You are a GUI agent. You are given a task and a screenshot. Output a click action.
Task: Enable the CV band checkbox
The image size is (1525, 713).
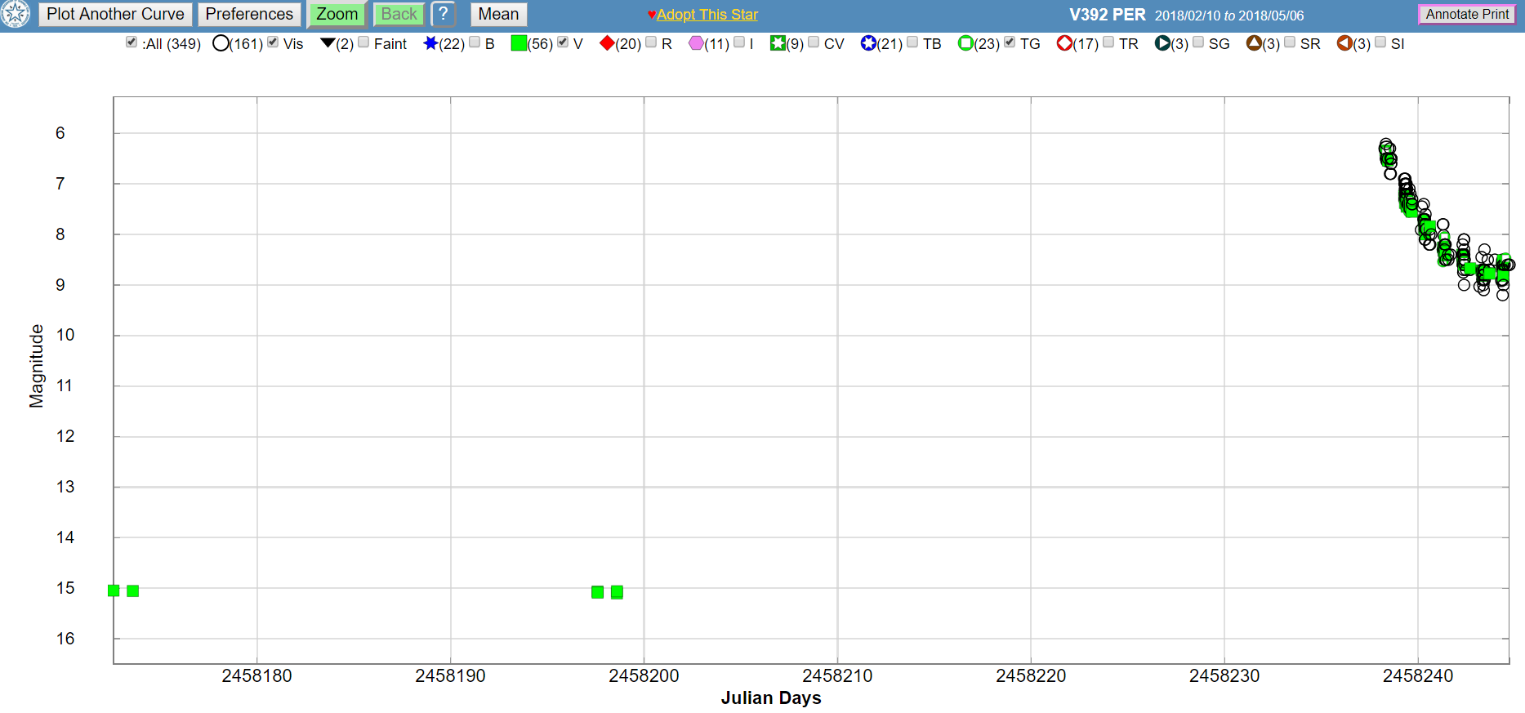(x=814, y=42)
